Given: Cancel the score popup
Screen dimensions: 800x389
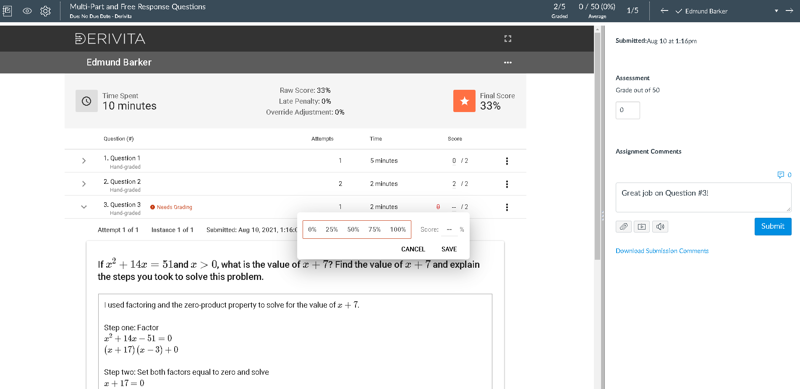Looking at the screenshot, I should (413, 249).
